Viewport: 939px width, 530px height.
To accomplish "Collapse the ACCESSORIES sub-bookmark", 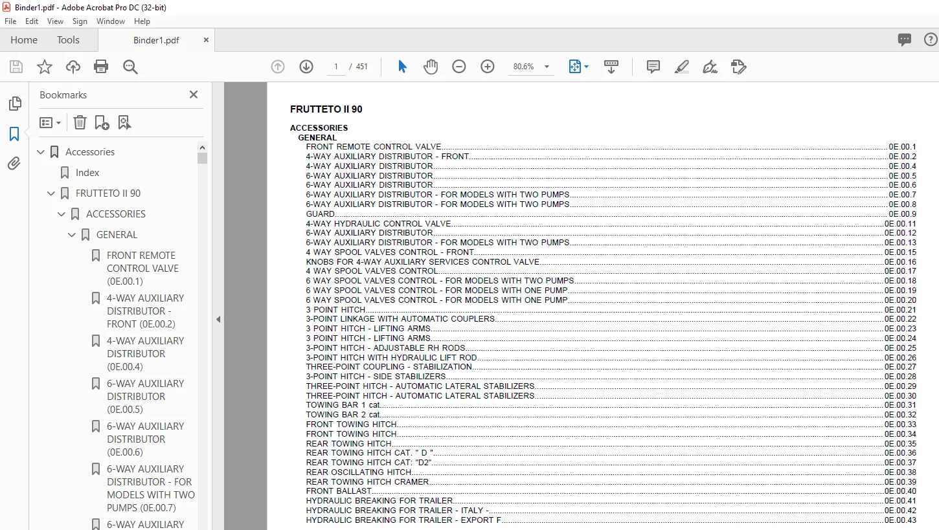I will pos(62,214).
